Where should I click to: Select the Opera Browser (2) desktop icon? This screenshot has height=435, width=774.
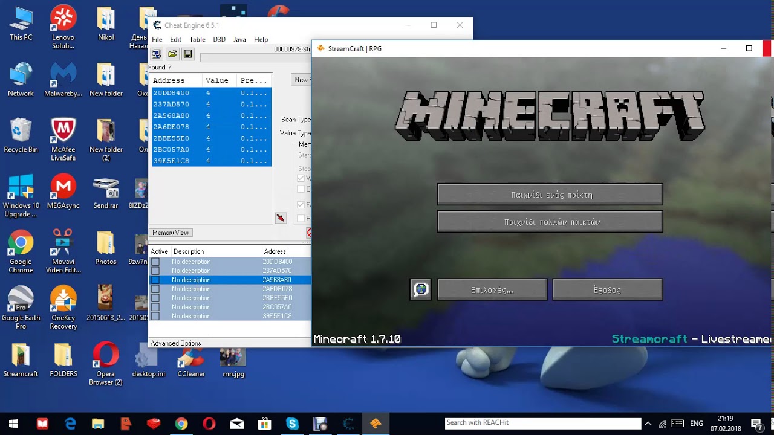point(106,364)
